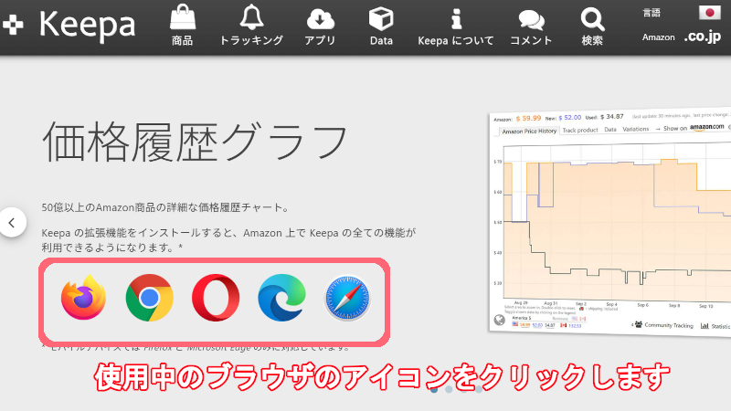The image size is (731, 411).
Task: Click the 検索 magnifier icon
Action: click(x=592, y=26)
